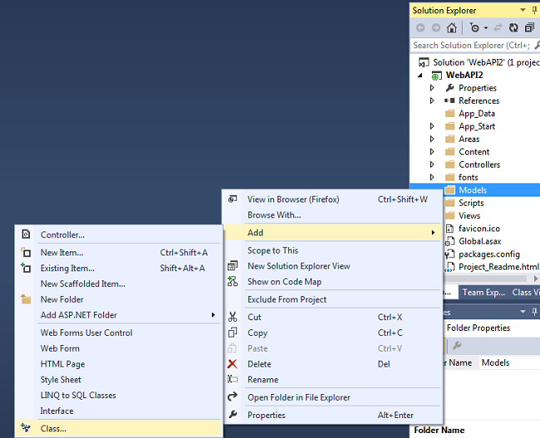Click Delete in context menu
This screenshot has width=540, height=438.
tap(332, 364)
